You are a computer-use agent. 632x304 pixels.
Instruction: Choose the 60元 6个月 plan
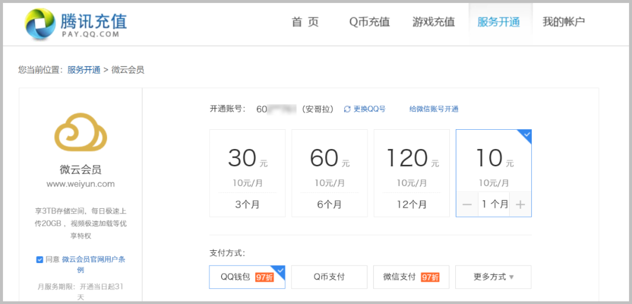pyautogui.click(x=329, y=173)
